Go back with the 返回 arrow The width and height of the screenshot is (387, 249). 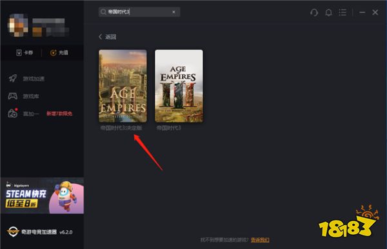107,37
